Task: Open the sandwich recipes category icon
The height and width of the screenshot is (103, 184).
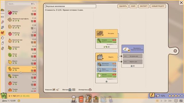Action: [x=3, y=10]
